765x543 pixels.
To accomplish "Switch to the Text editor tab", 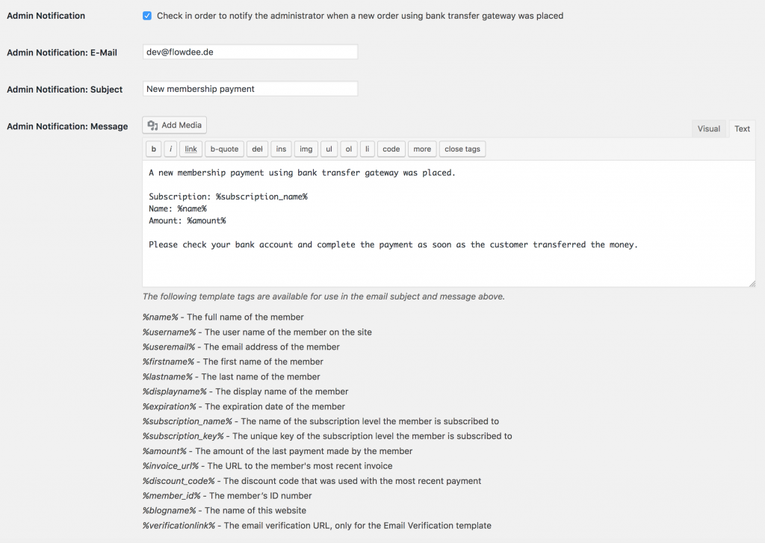I will pos(742,128).
